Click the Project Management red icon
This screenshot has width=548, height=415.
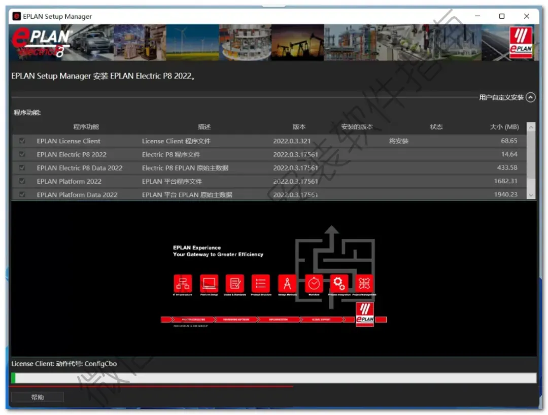click(x=364, y=283)
